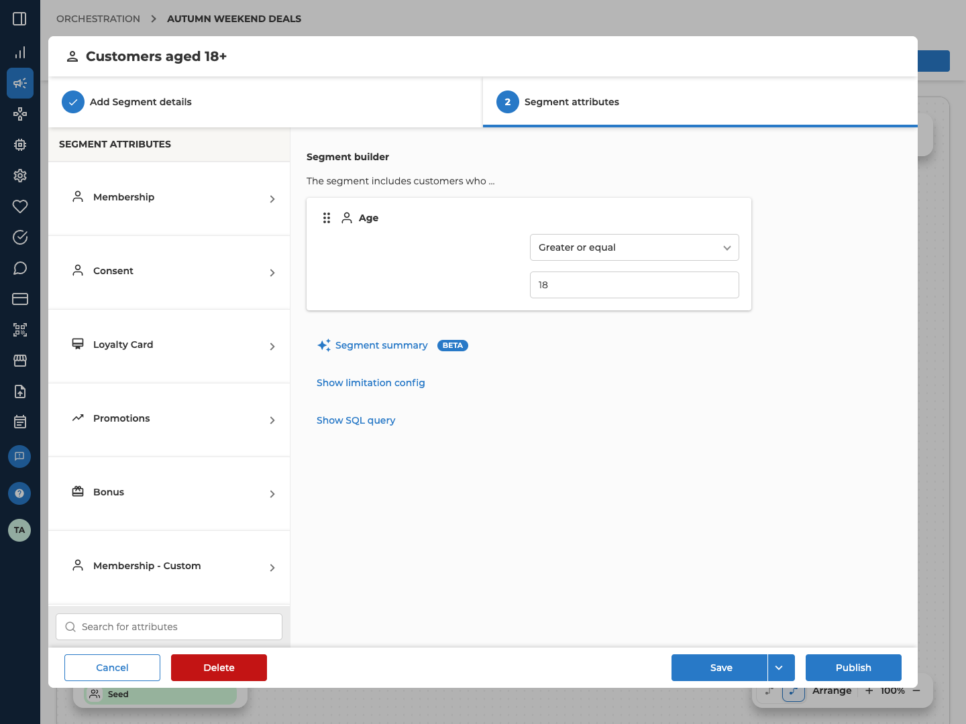
Task: Click the Autumn Weekend Deals breadcrumb
Action: pyautogui.click(x=234, y=19)
